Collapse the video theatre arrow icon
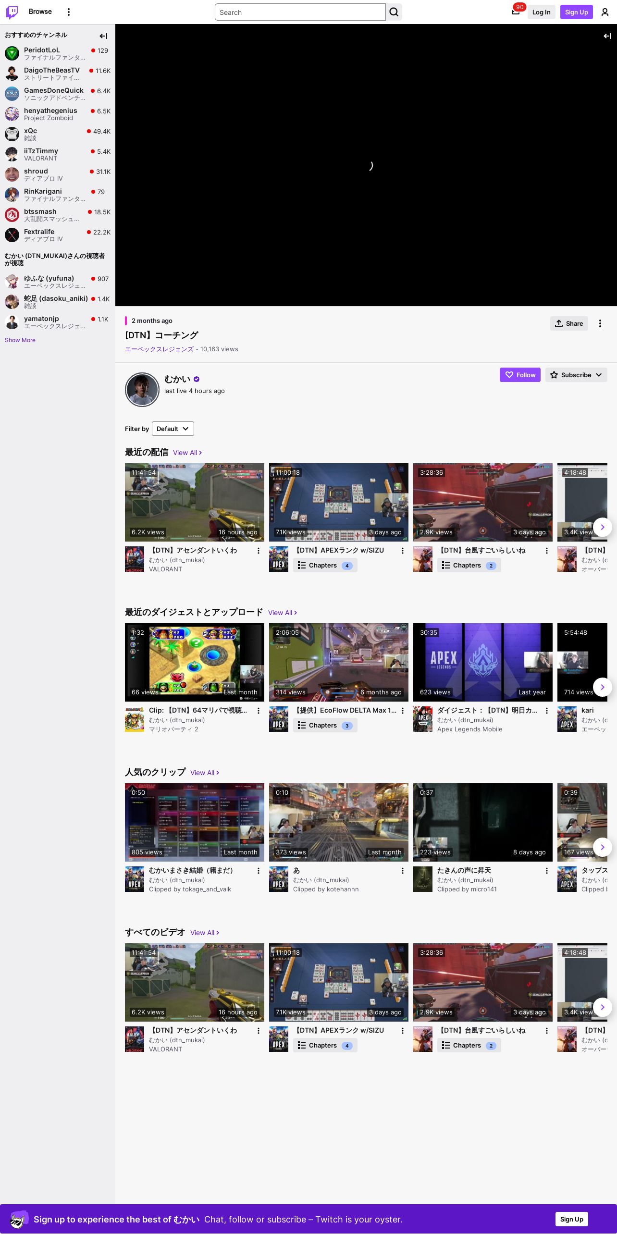The height and width of the screenshot is (1234, 617). coord(607,36)
